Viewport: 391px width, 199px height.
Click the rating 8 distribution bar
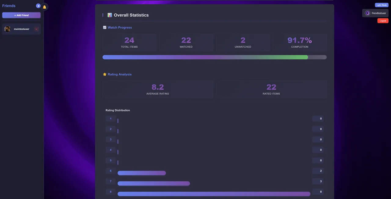pyautogui.click(x=214, y=194)
